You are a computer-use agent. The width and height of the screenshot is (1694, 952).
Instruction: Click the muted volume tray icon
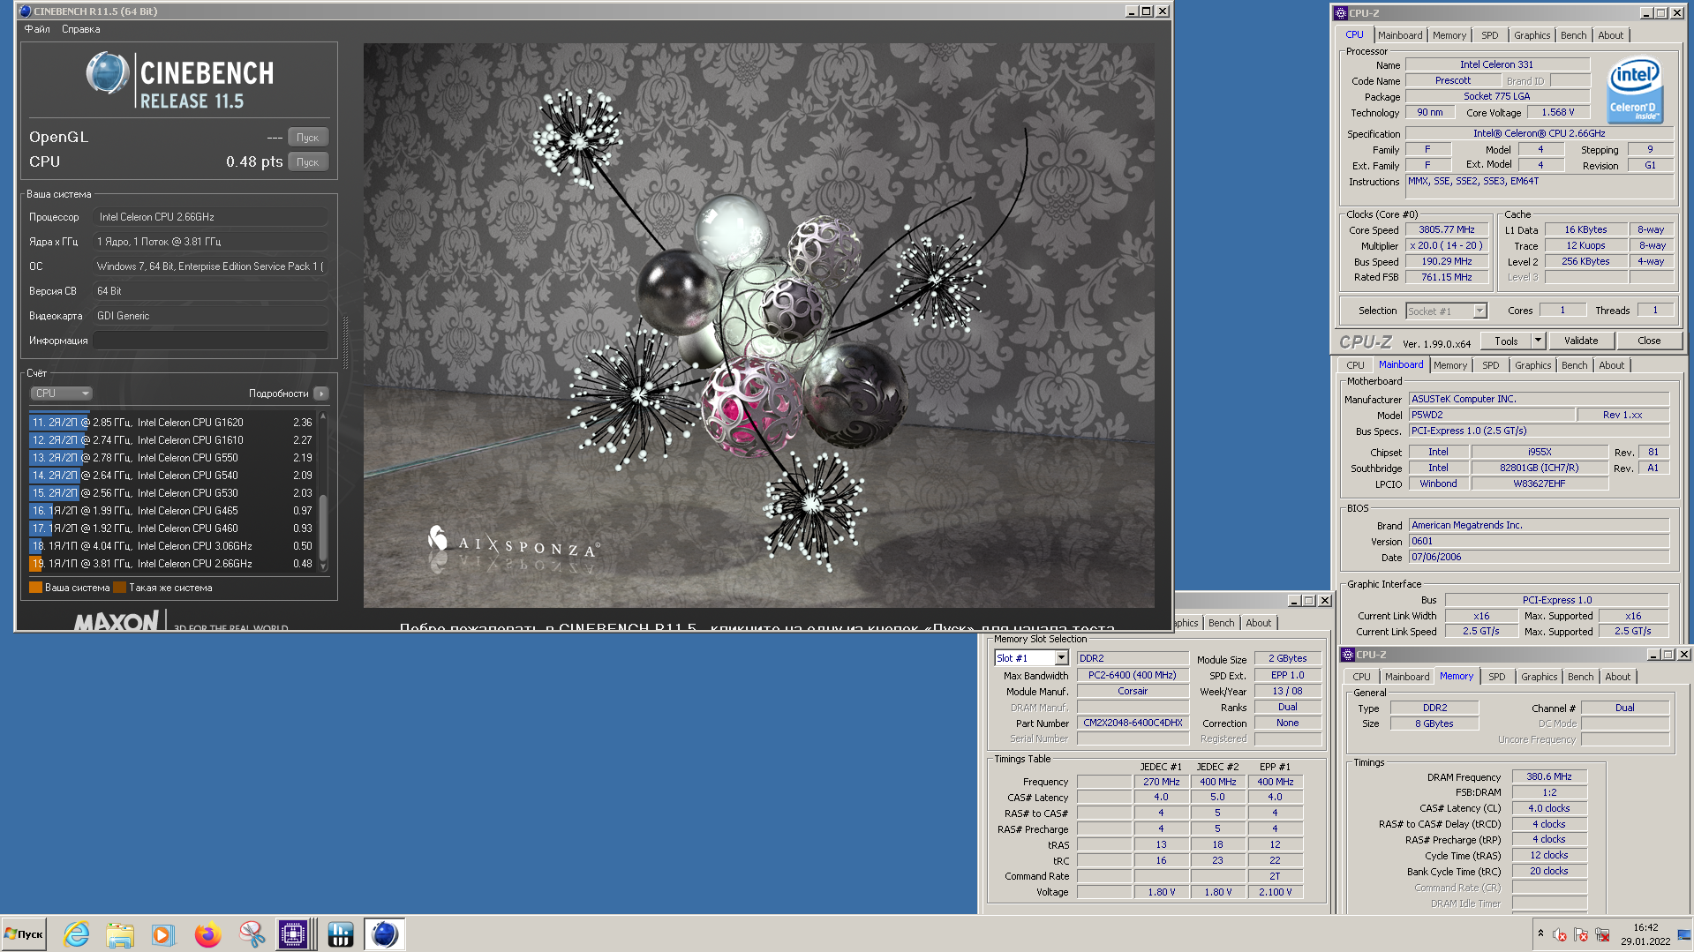click(x=1560, y=935)
